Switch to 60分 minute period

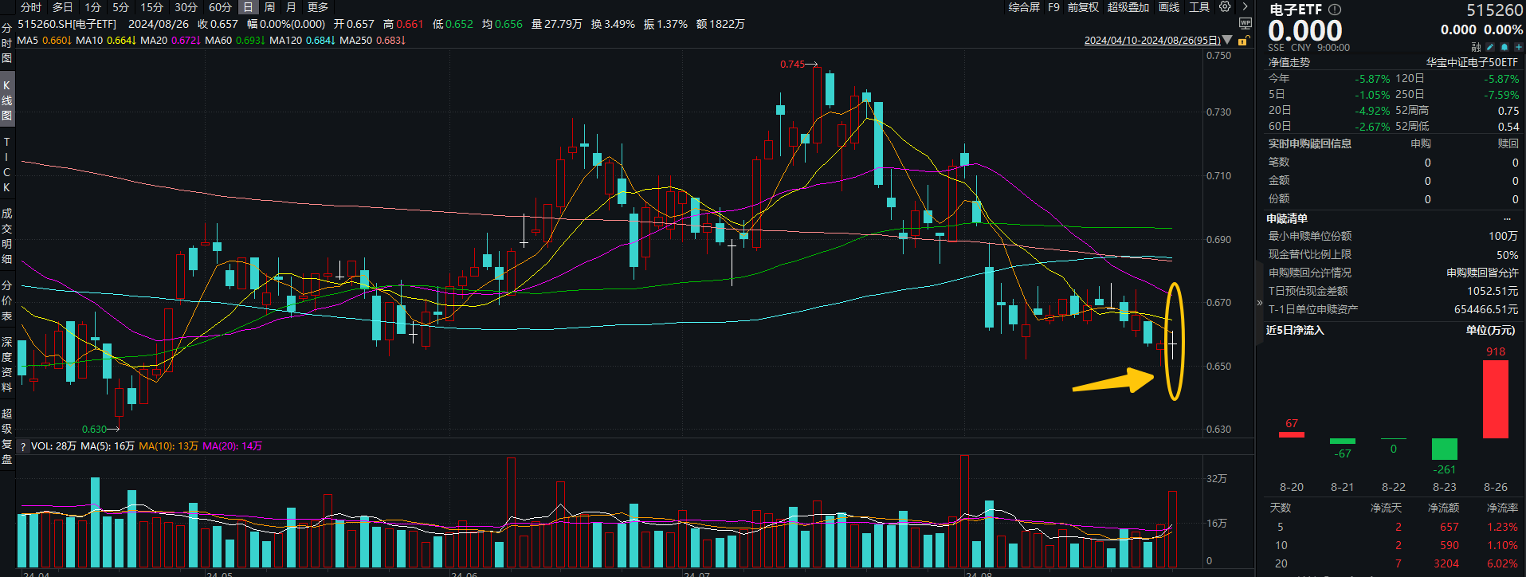220,7
